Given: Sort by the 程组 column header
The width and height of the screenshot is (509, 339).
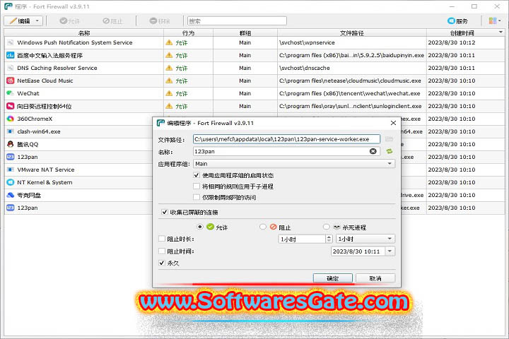Looking at the screenshot, I should tap(245, 33).
